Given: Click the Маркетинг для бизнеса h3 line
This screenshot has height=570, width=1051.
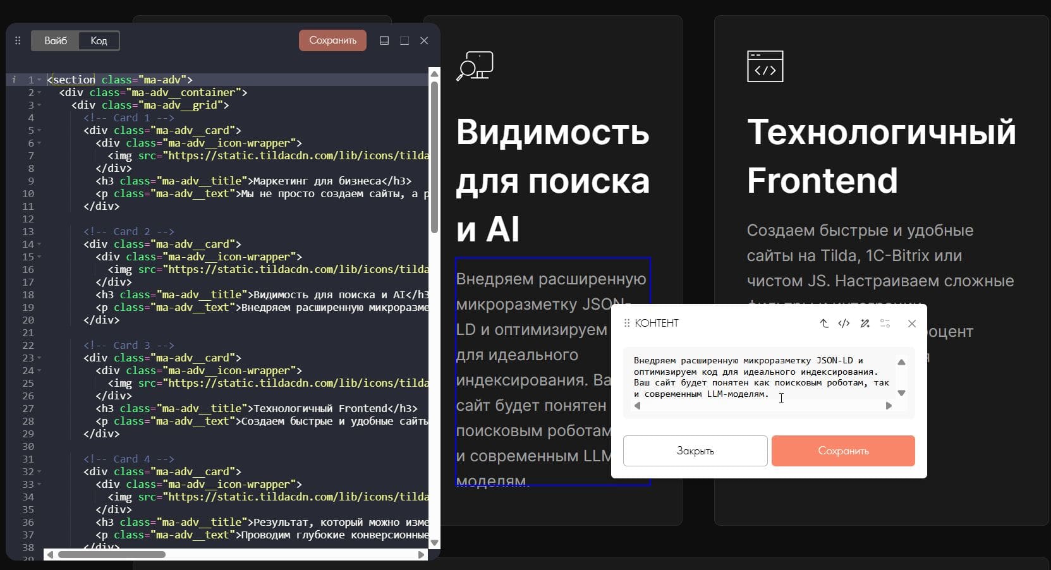Looking at the screenshot, I should [x=253, y=181].
